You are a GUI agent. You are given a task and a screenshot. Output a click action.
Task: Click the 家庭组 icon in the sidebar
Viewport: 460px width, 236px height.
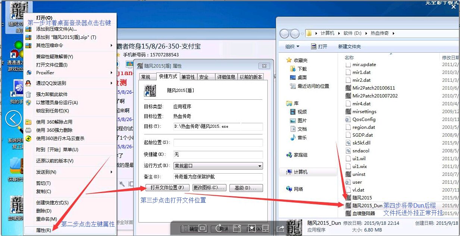click(x=289, y=155)
